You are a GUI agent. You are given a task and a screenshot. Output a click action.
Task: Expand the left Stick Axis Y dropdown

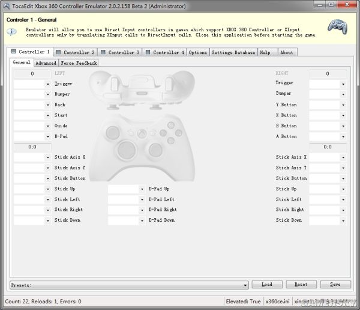pyautogui.click(x=48, y=168)
